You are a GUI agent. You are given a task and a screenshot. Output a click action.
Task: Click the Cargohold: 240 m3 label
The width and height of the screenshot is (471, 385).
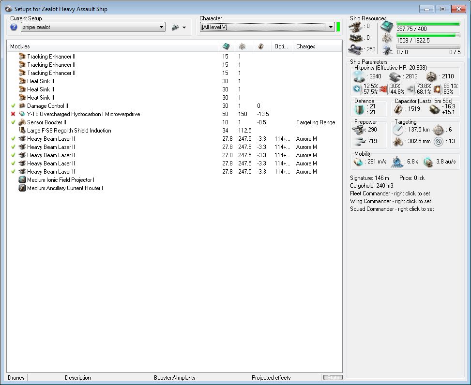click(x=372, y=186)
